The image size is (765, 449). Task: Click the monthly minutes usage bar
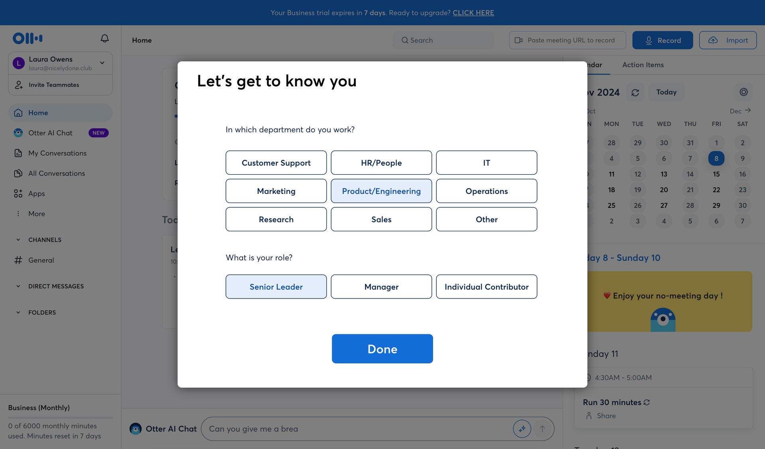click(60, 418)
